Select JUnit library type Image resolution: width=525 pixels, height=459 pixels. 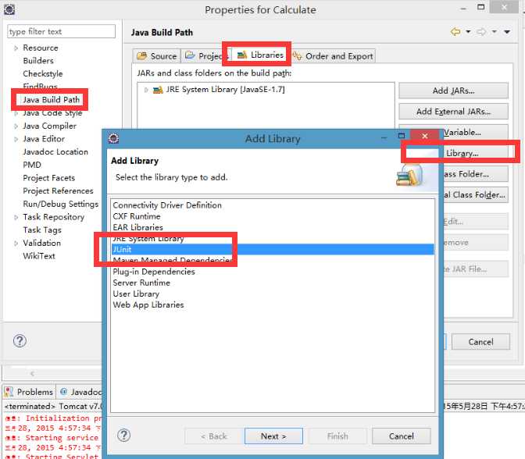273,250
